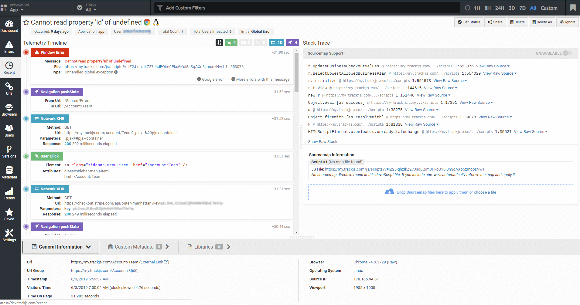The width and height of the screenshot is (580, 305).
Task: Click the bookmark icon in top bar
Action: coord(573,8)
